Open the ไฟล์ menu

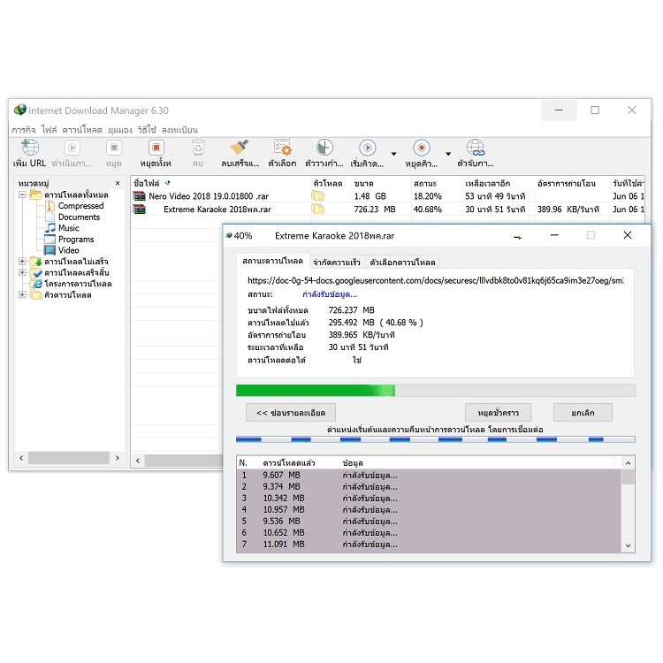pyautogui.click(x=49, y=130)
